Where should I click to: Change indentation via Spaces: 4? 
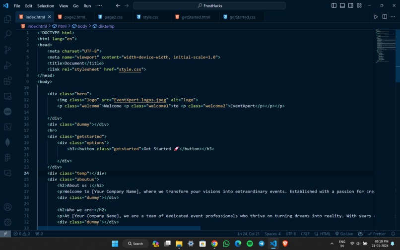click(272, 234)
